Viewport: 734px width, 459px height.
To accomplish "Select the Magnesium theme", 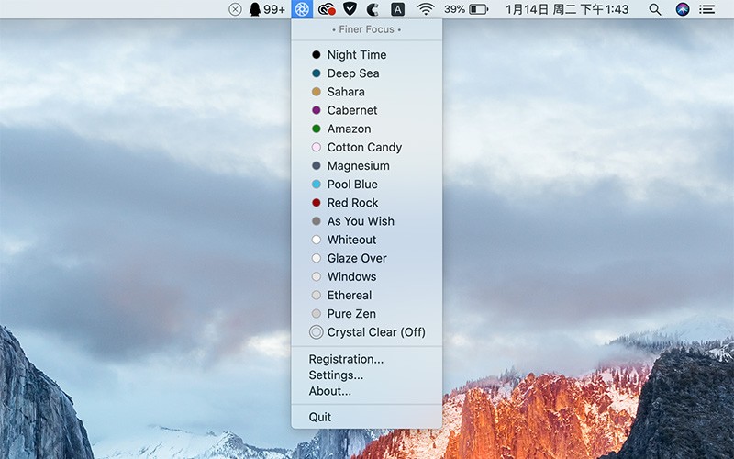I will point(366,166).
